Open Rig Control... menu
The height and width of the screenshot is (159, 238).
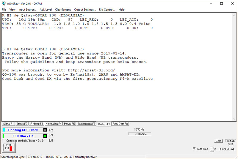(107, 9)
